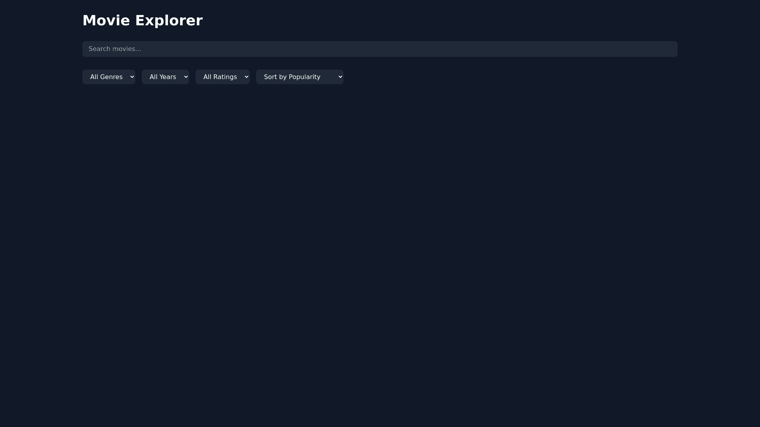760x427 pixels.
Task: Click the "All Genres" label text
Action: (106, 77)
